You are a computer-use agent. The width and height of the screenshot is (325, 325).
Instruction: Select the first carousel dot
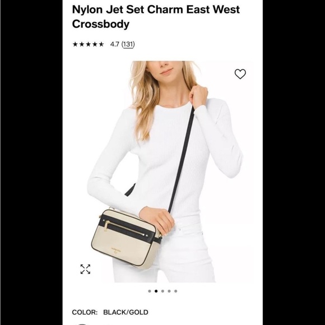point(150,291)
